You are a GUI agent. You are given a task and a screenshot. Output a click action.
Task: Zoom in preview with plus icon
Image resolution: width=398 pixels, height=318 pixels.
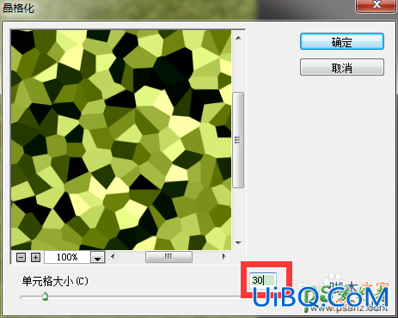click(x=35, y=257)
